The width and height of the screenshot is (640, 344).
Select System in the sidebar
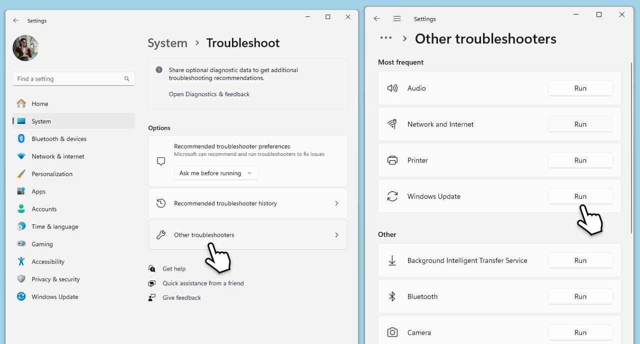point(73,121)
